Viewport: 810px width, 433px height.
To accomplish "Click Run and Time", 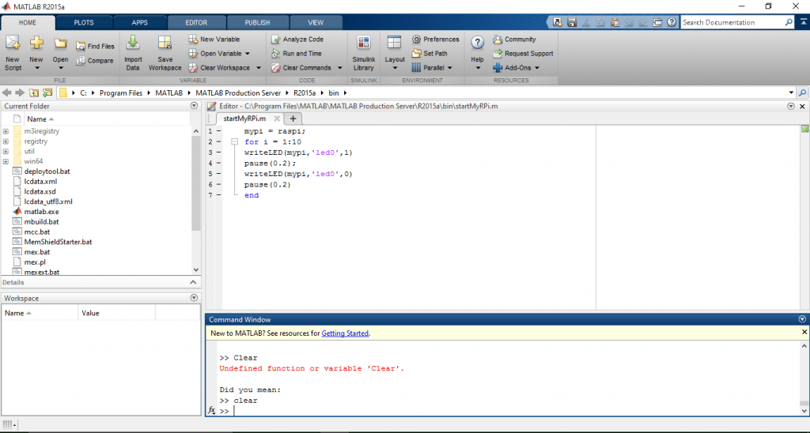I will (297, 53).
